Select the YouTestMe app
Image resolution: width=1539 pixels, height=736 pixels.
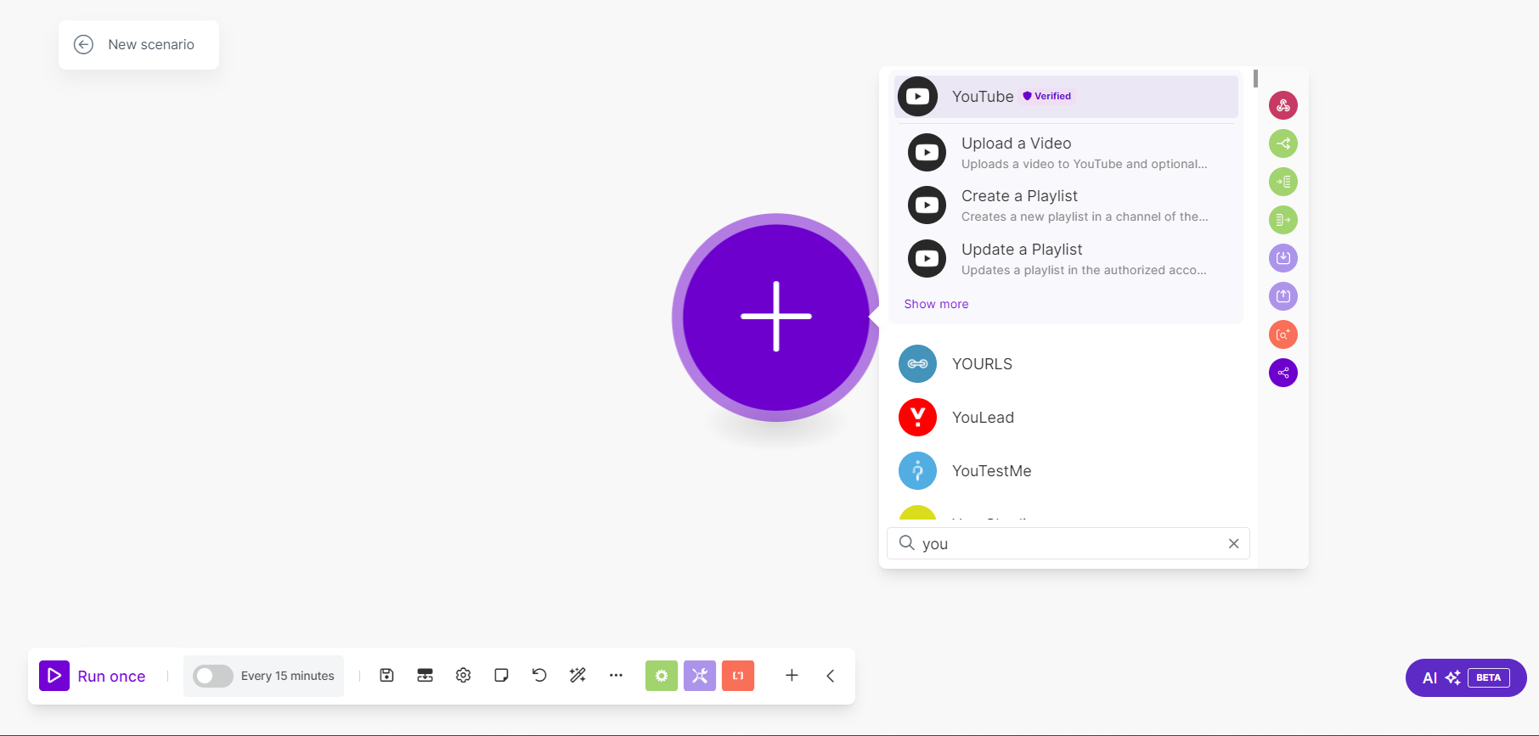(1066, 471)
